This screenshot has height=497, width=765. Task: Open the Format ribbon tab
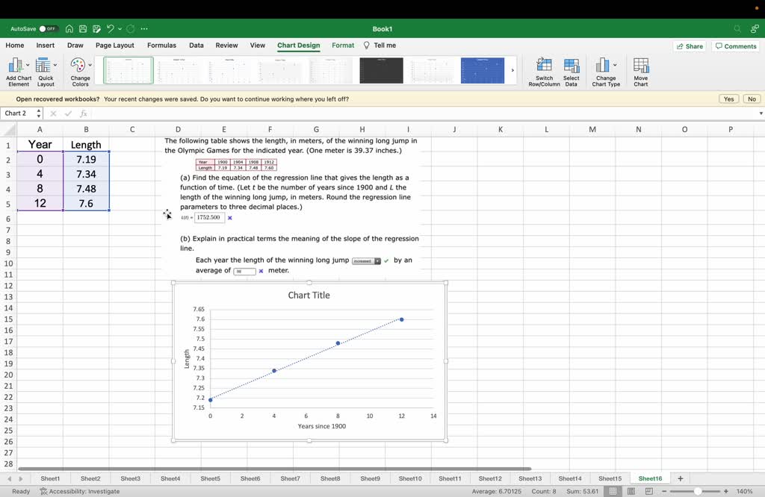[343, 46]
